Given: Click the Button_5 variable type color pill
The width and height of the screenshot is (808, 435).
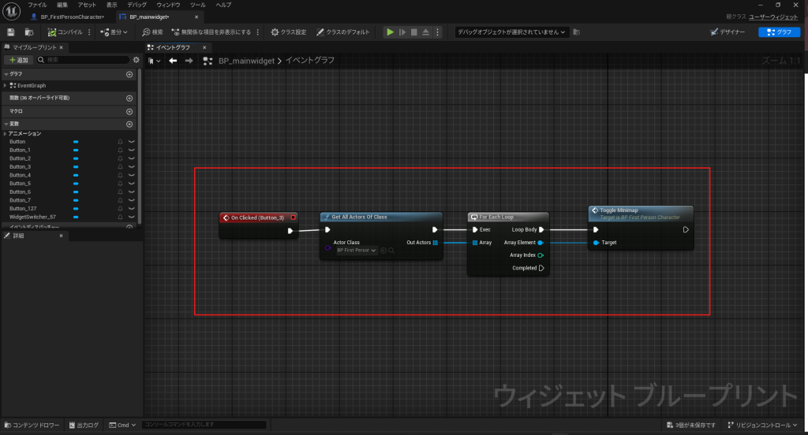Looking at the screenshot, I should (x=76, y=184).
